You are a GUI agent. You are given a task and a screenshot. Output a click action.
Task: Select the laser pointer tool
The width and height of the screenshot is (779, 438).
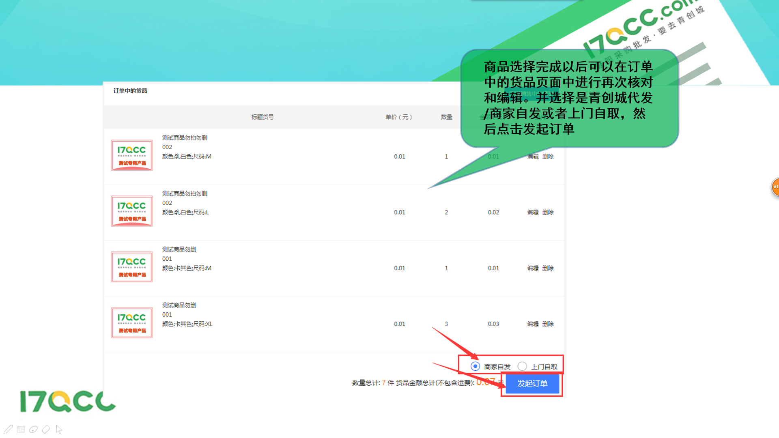33,429
